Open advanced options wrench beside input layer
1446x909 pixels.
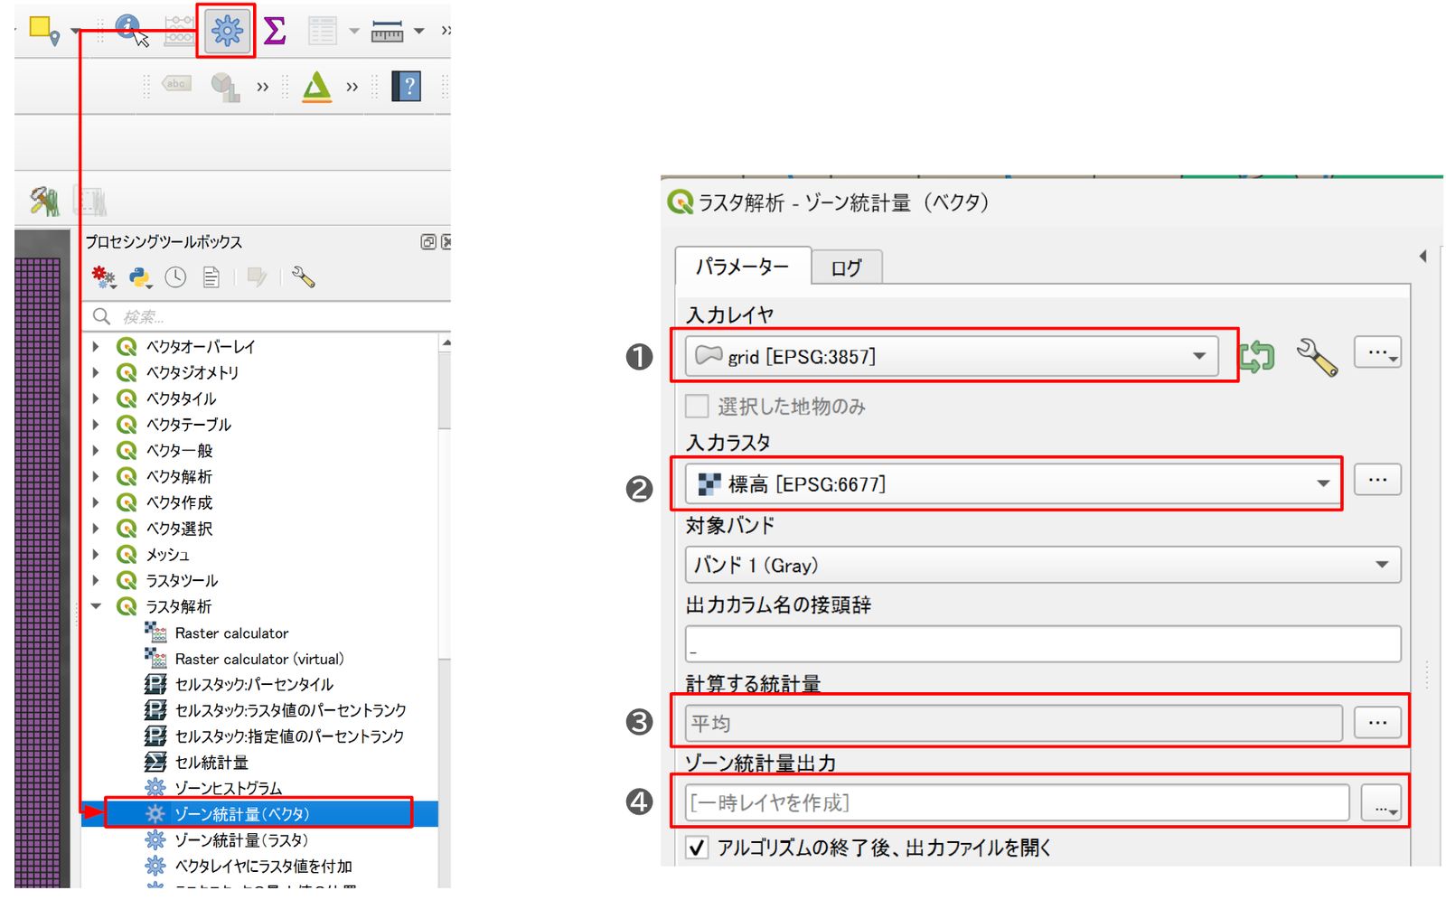point(1318,357)
